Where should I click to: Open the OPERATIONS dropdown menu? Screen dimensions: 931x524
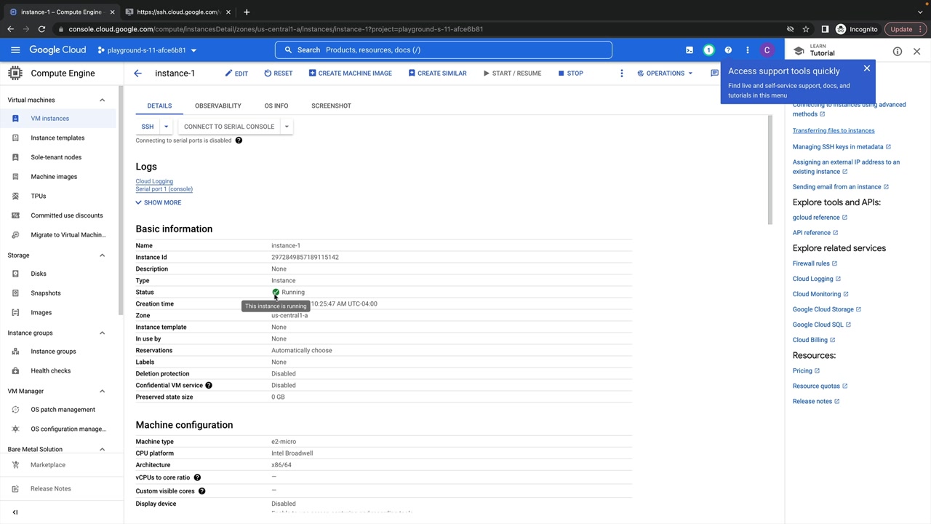click(665, 74)
